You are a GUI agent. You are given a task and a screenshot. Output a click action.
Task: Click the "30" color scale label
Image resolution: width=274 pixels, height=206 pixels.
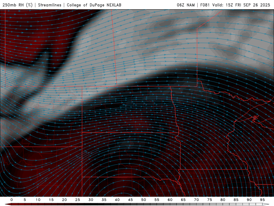(91, 200)
